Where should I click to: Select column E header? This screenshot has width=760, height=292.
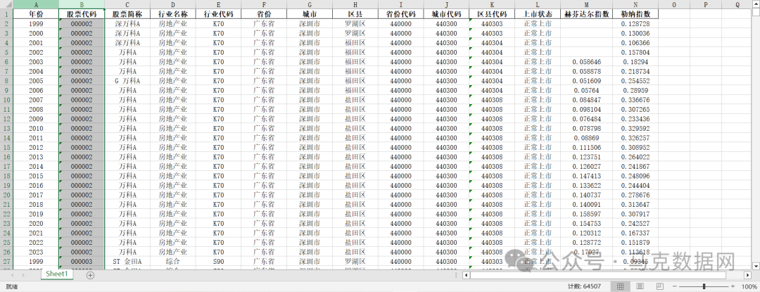pos(219,4)
